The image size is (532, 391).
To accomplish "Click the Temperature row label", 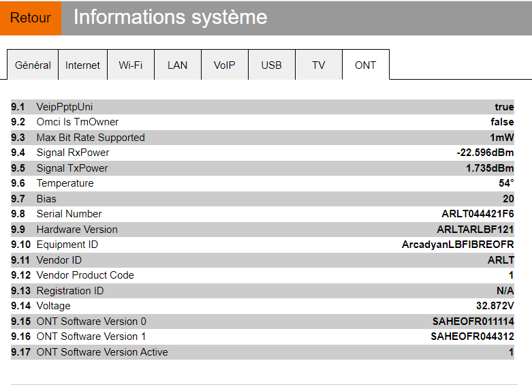I will point(65,183).
